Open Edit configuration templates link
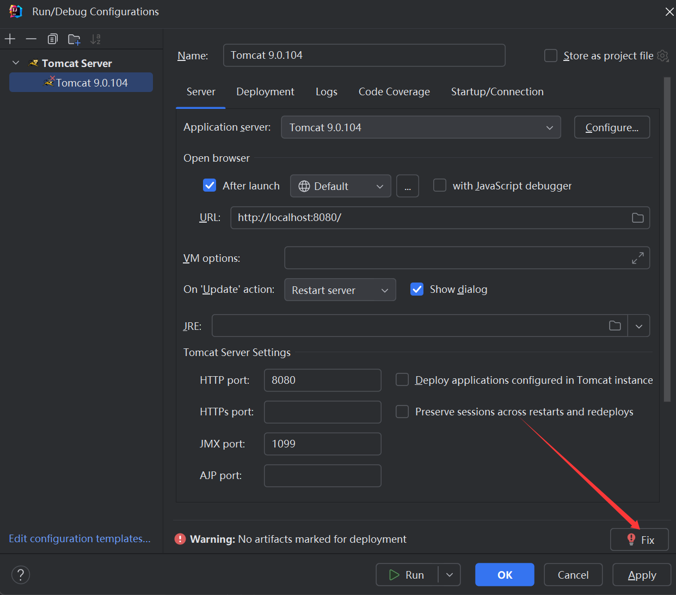Image resolution: width=676 pixels, height=595 pixels. [x=79, y=538]
